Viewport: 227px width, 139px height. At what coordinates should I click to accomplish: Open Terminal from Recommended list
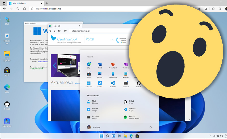coord(93,117)
